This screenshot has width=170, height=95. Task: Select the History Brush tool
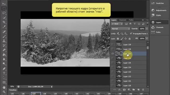(4, 45)
